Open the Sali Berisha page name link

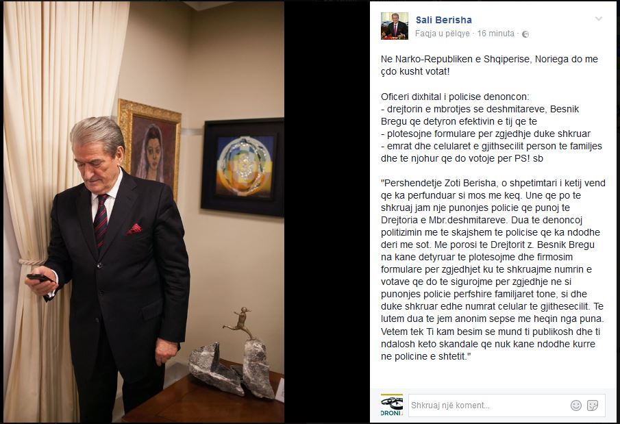click(444, 20)
